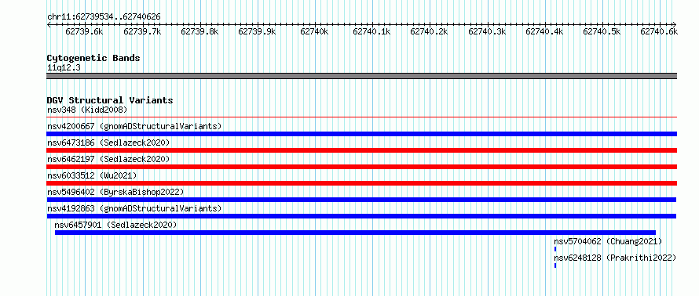The width and height of the screenshot is (699, 296).
Task: Open the nsv6457901 (Sedlazeck2020) label
Action: pyautogui.click(x=115, y=225)
